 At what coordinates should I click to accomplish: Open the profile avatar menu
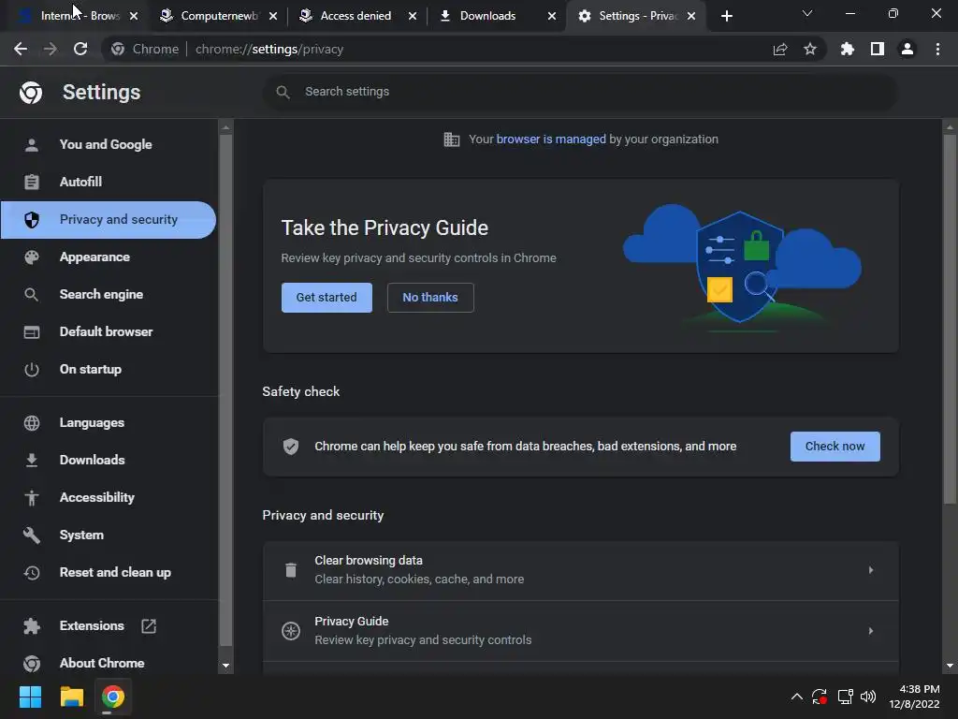click(907, 49)
